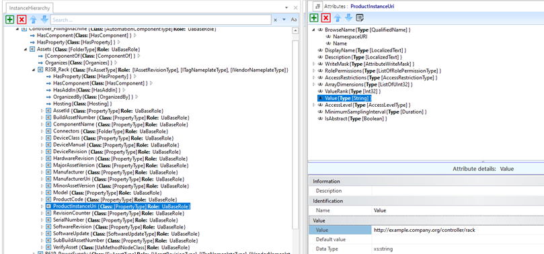Expand the VerifyAsset method node
Screen dimensions: 544x254
tap(42, 247)
